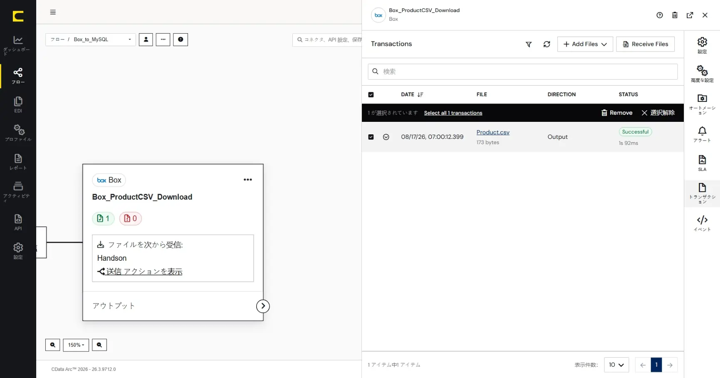Expand the output arrow on Box connector
The width and height of the screenshot is (720, 378).
click(x=263, y=306)
